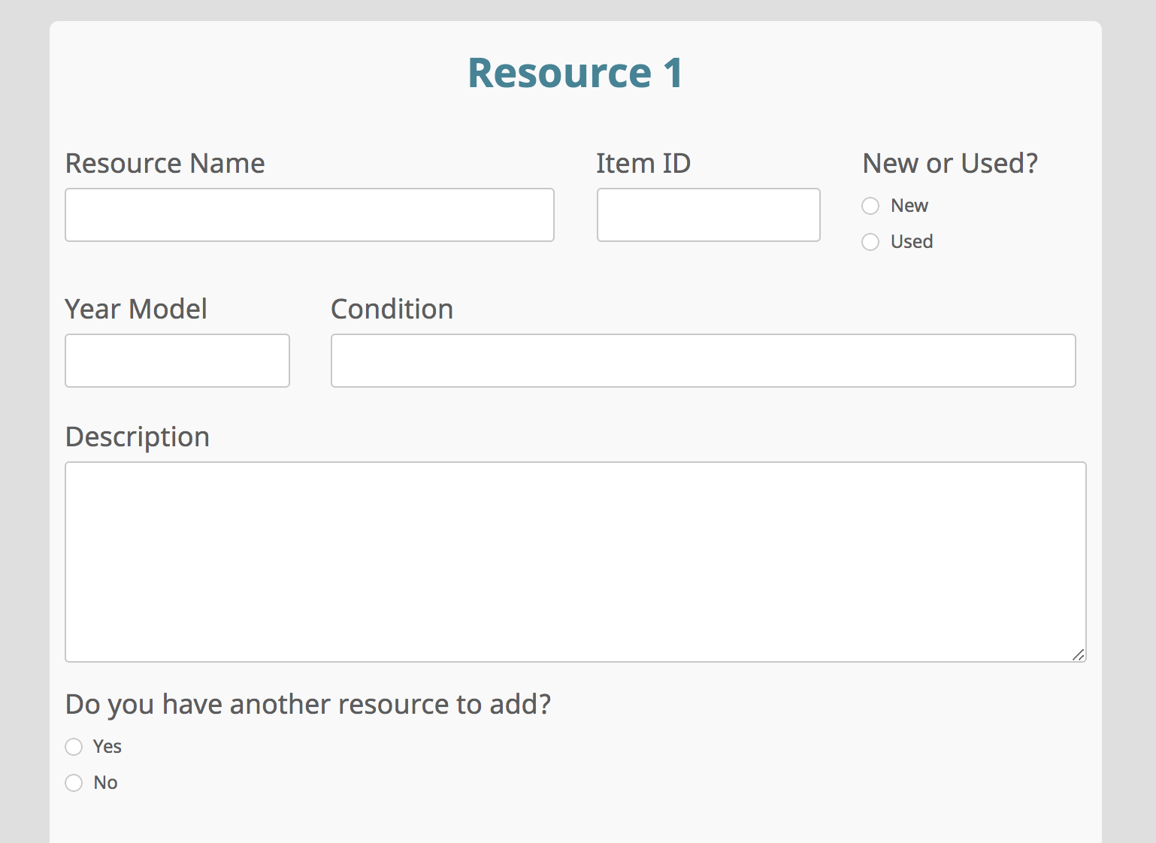Screen dimensions: 1156x843
Task: Click the Resource 1 heading
Action: (x=575, y=72)
